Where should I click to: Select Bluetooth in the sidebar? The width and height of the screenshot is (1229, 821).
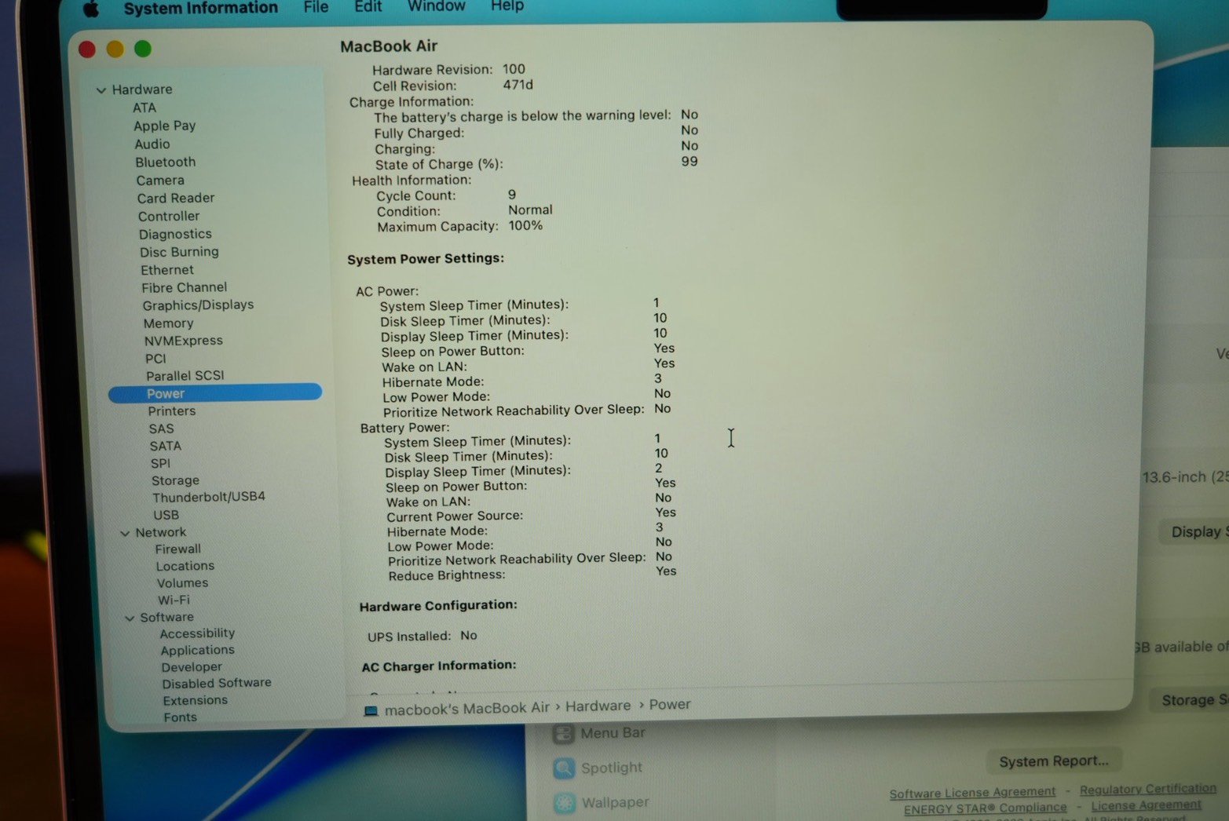[x=165, y=162]
